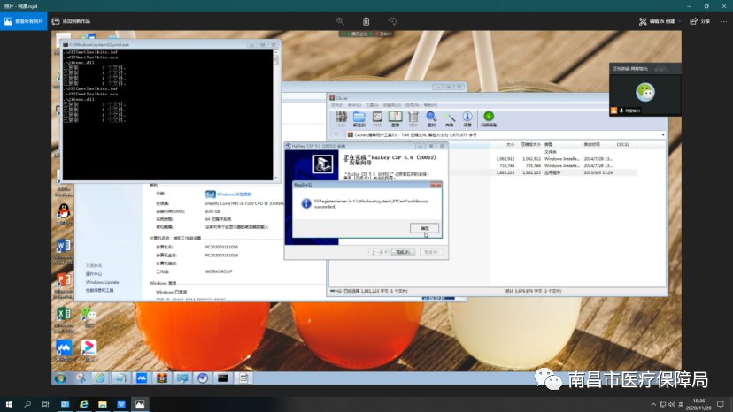Screen dimensions: 733x412
Task: Click the Size column header in archiver
Action: pos(510,143)
